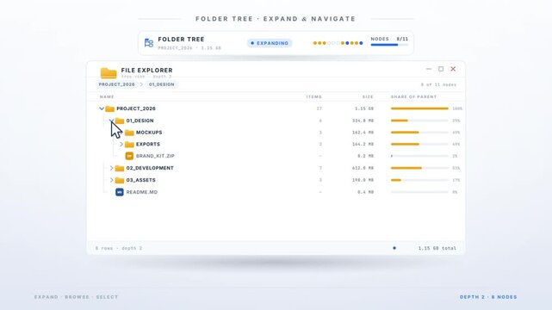Select the PROJECT_2026 row name
Image resolution: width=552 pixels, height=310 pixels.
point(136,108)
